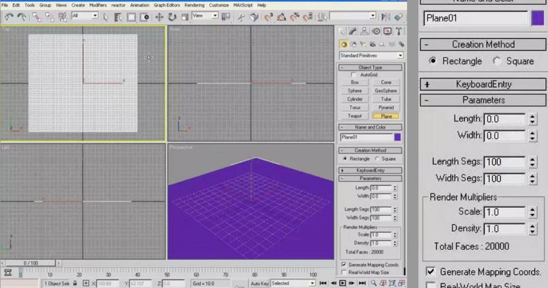
Task: Click the Rectangular Selection Region icon
Action: point(131,17)
